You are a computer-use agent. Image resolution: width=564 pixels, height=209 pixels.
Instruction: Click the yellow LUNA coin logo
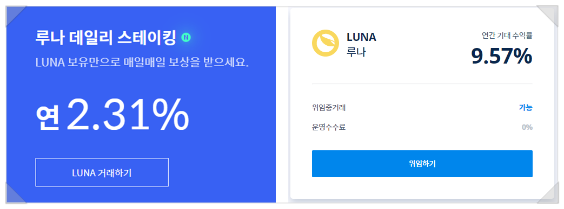[x=325, y=44]
